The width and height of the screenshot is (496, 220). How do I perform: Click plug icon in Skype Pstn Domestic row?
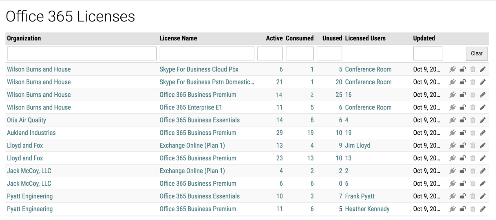pos(452,82)
